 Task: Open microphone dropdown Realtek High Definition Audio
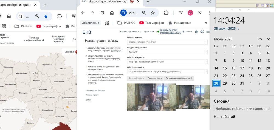click(167, 62)
